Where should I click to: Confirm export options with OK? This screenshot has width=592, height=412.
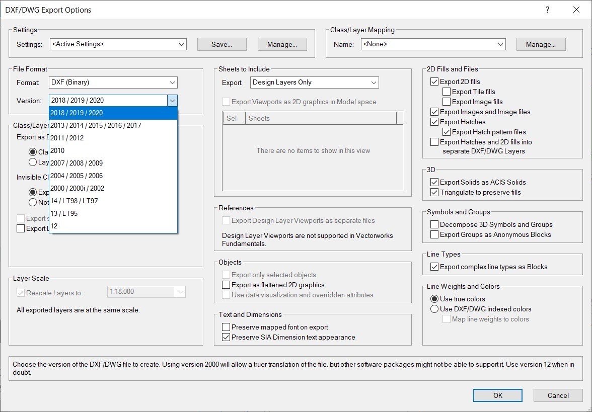click(497, 395)
